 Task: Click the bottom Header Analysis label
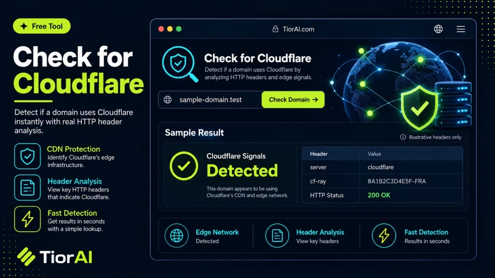point(320,232)
